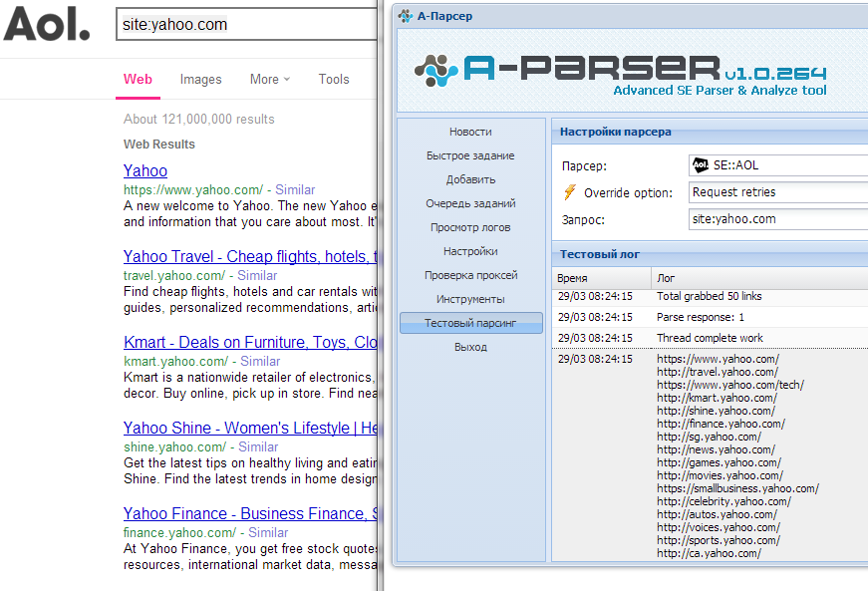Viewport: 868px width, 591px height.
Task: Click http://kmart.yahoo.com/ in the log
Action: pos(717,398)
